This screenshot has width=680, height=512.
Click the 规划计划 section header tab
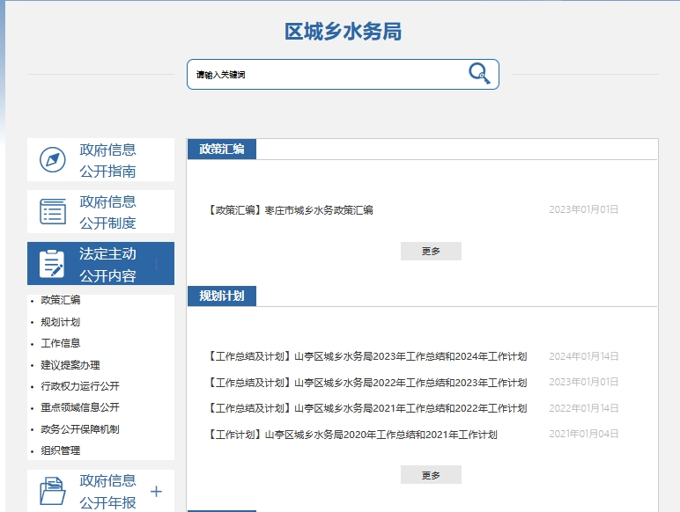coord(222,296)
